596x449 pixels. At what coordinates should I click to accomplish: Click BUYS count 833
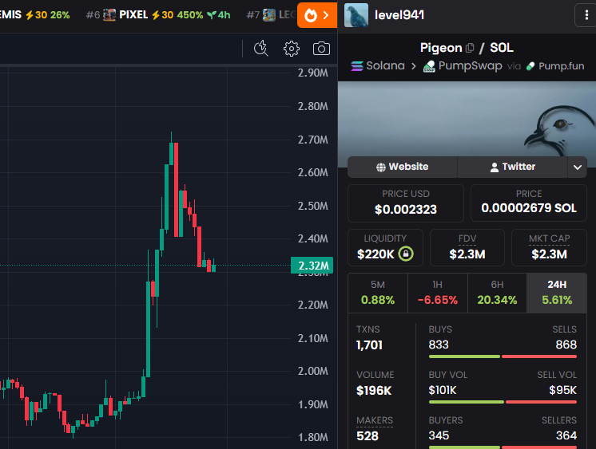pyautogui.click(x=439, y=345)
